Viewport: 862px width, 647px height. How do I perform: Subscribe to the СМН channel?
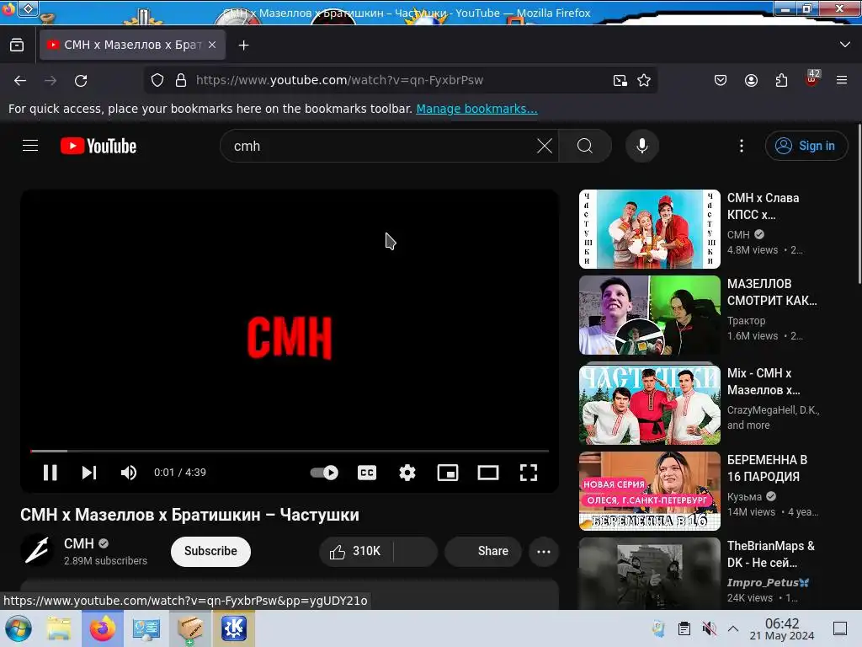pos(210,551)
